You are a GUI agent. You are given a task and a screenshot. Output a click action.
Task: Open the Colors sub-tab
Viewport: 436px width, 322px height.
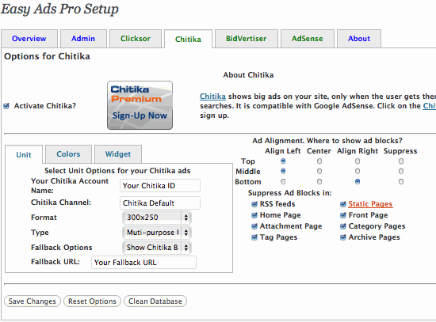[x=68, y=154]
